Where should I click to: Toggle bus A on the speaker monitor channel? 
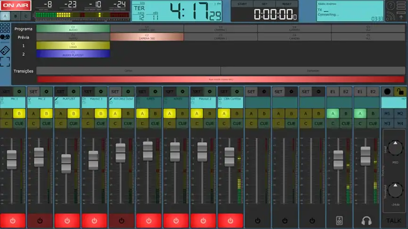[x=333, y=114]
